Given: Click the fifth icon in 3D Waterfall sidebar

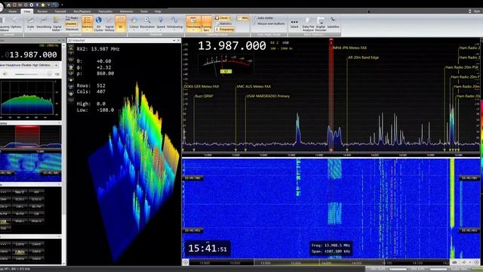Looking at the screenshot, I should pos(71,74).
